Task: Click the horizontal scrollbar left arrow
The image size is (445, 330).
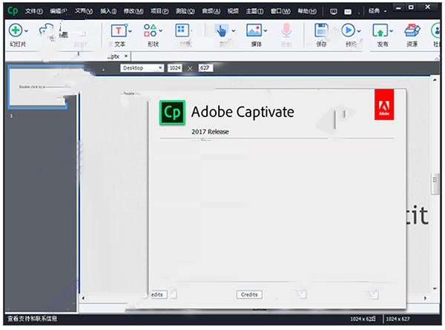Action: click(83, 298)
